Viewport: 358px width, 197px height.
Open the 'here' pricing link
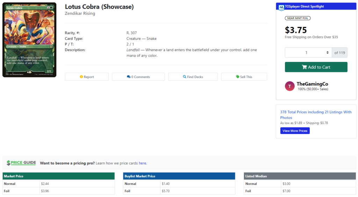(x=143, y=163)
